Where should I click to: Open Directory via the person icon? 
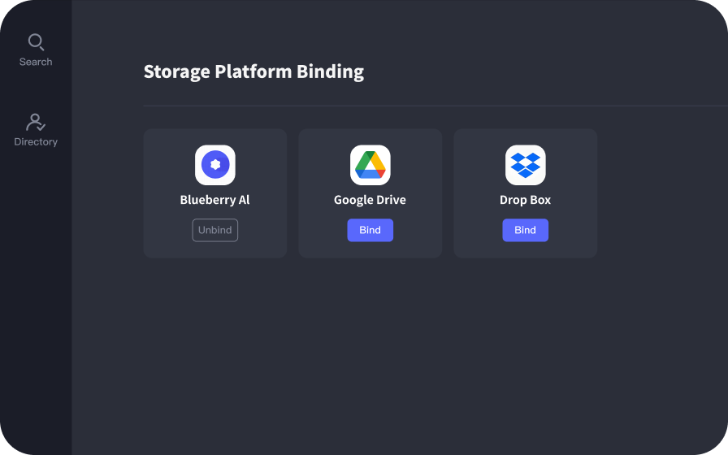tap(36, 123)
